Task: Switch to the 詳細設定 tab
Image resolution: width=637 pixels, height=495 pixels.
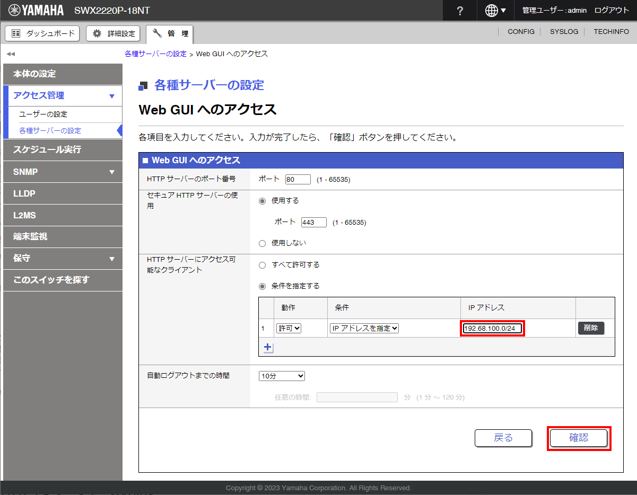Action: click(114, 33)
